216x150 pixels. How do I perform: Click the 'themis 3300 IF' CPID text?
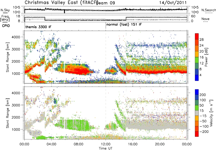point(38,27)
